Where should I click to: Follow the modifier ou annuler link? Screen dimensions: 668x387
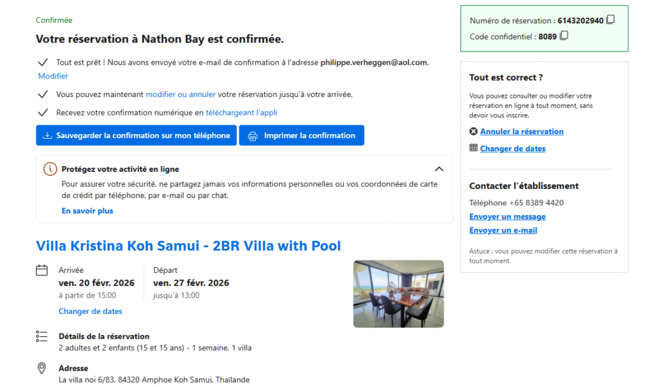pyautogui.click(x=180, y=94)
